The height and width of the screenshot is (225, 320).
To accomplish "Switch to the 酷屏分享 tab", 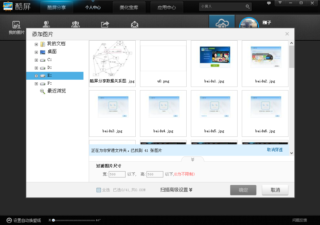I will pyautogui.click(x=57, y=7).
